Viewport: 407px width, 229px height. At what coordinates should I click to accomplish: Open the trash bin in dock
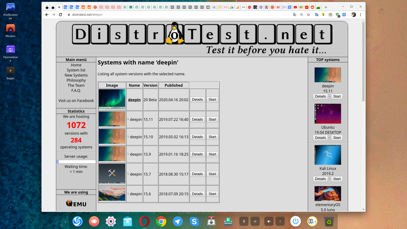click(329, 222)
